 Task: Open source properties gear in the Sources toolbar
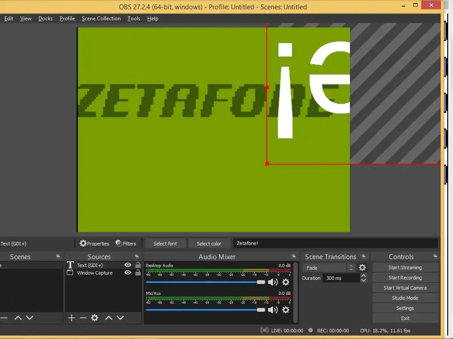point(95,318)
